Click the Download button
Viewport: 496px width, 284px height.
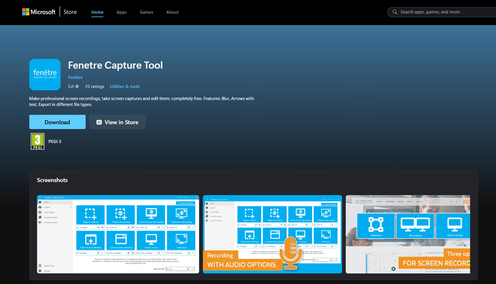point(57,122)
